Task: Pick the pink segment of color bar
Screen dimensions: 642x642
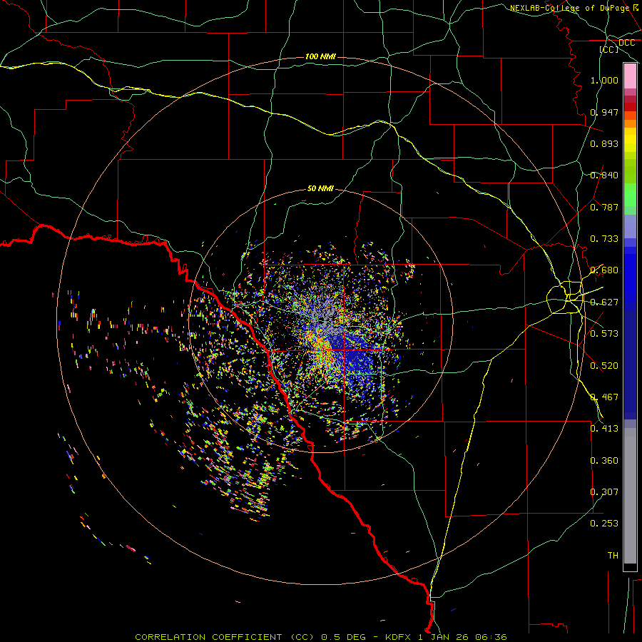Action: [x=630, y=76]
